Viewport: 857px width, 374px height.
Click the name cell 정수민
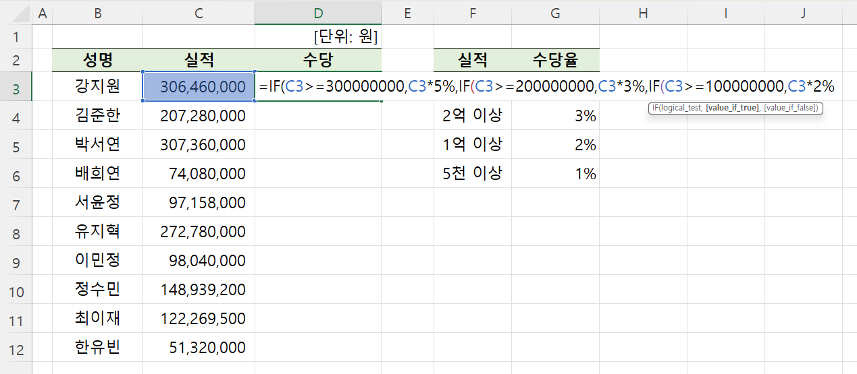tap(97, 290)
